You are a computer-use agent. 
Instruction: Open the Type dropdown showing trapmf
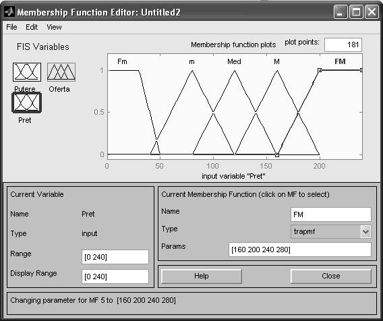coord(330,231)
